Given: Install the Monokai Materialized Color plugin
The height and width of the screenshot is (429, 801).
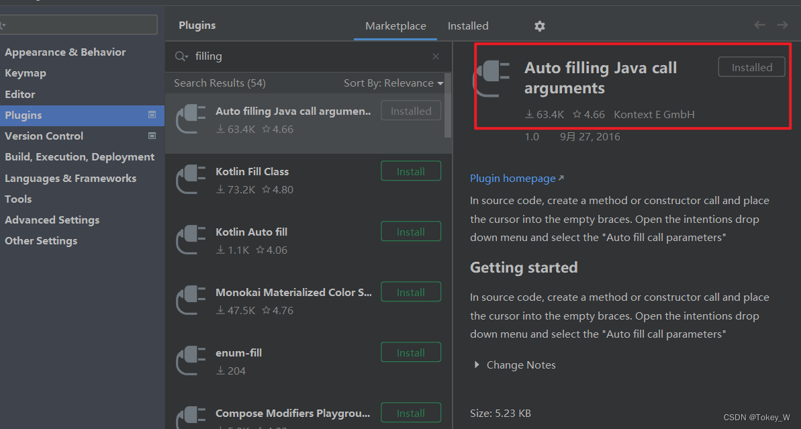Looking at the screenshot, I should (x=411, y=291).
